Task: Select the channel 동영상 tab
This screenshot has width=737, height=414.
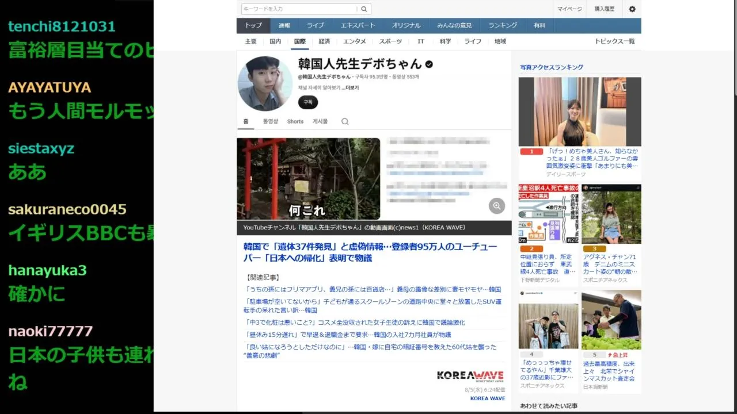Action: [271, 121]
